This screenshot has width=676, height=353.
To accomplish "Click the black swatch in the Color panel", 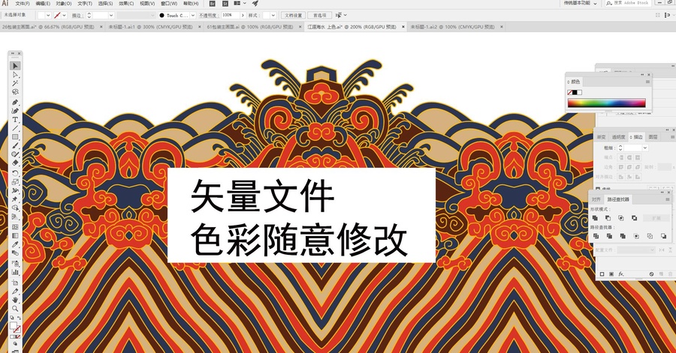I will pos(575,92).
